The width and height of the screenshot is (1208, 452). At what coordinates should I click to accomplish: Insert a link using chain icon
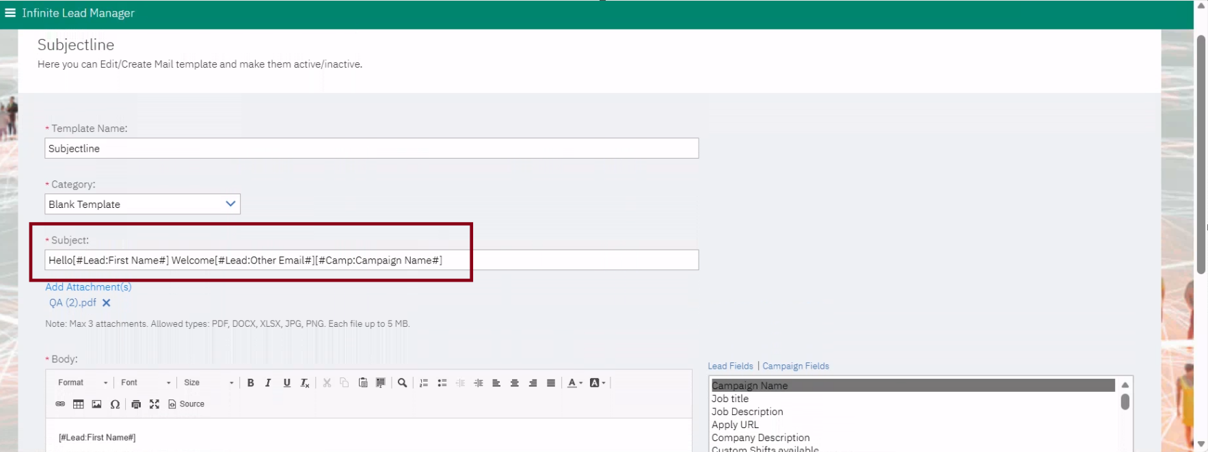(x=60, y=404)
